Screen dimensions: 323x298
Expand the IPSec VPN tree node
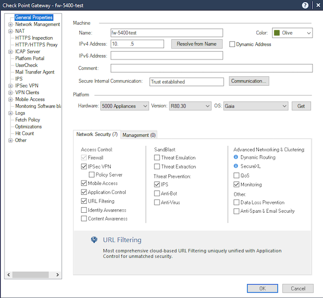[9, 86]
